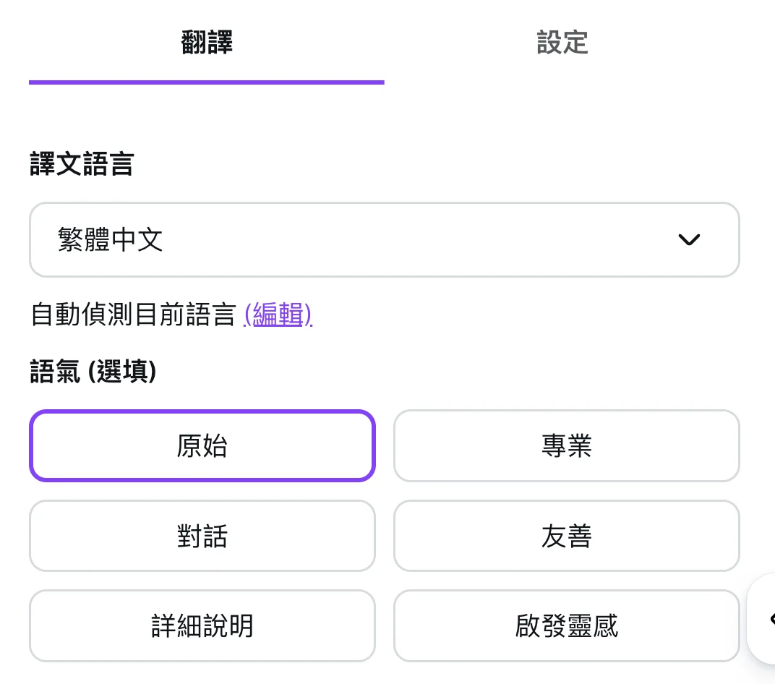775x684 pixels.
Task: Click the (編輯) link
Action: 278,315
